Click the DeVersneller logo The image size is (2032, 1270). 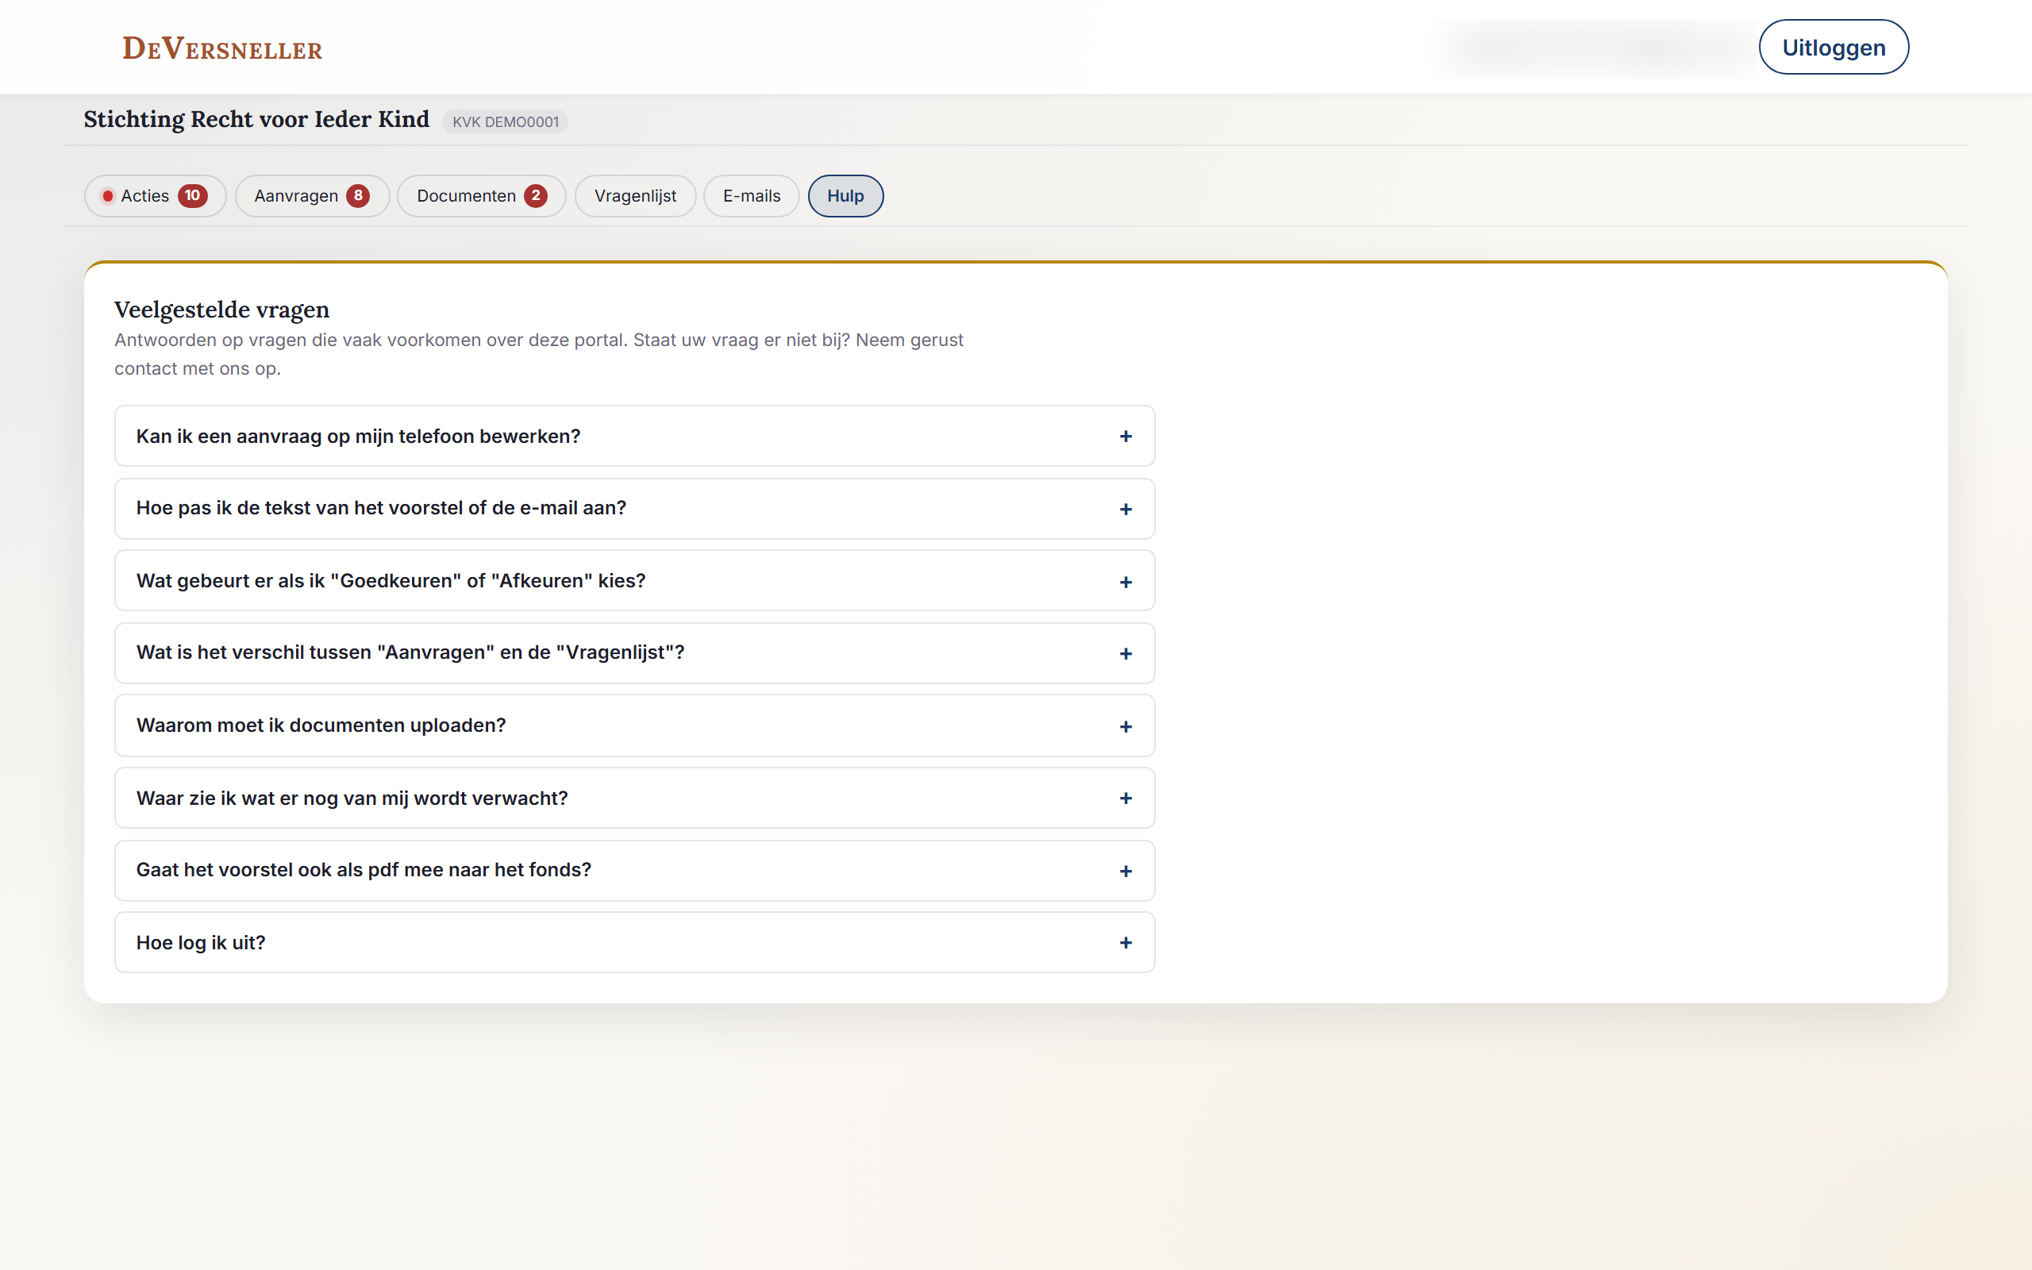pos(222,48)
